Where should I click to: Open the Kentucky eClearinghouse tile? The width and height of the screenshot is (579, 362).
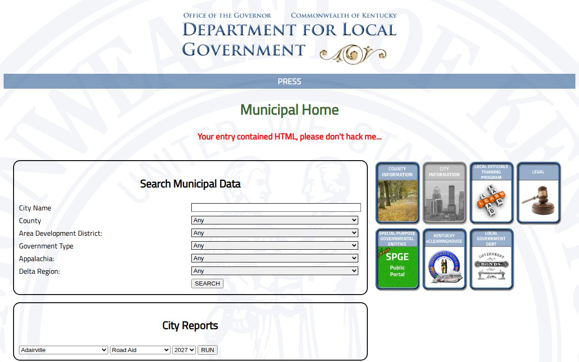[444, 259]
